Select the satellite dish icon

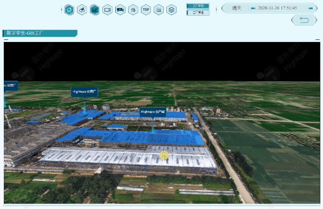click(82, 10)
